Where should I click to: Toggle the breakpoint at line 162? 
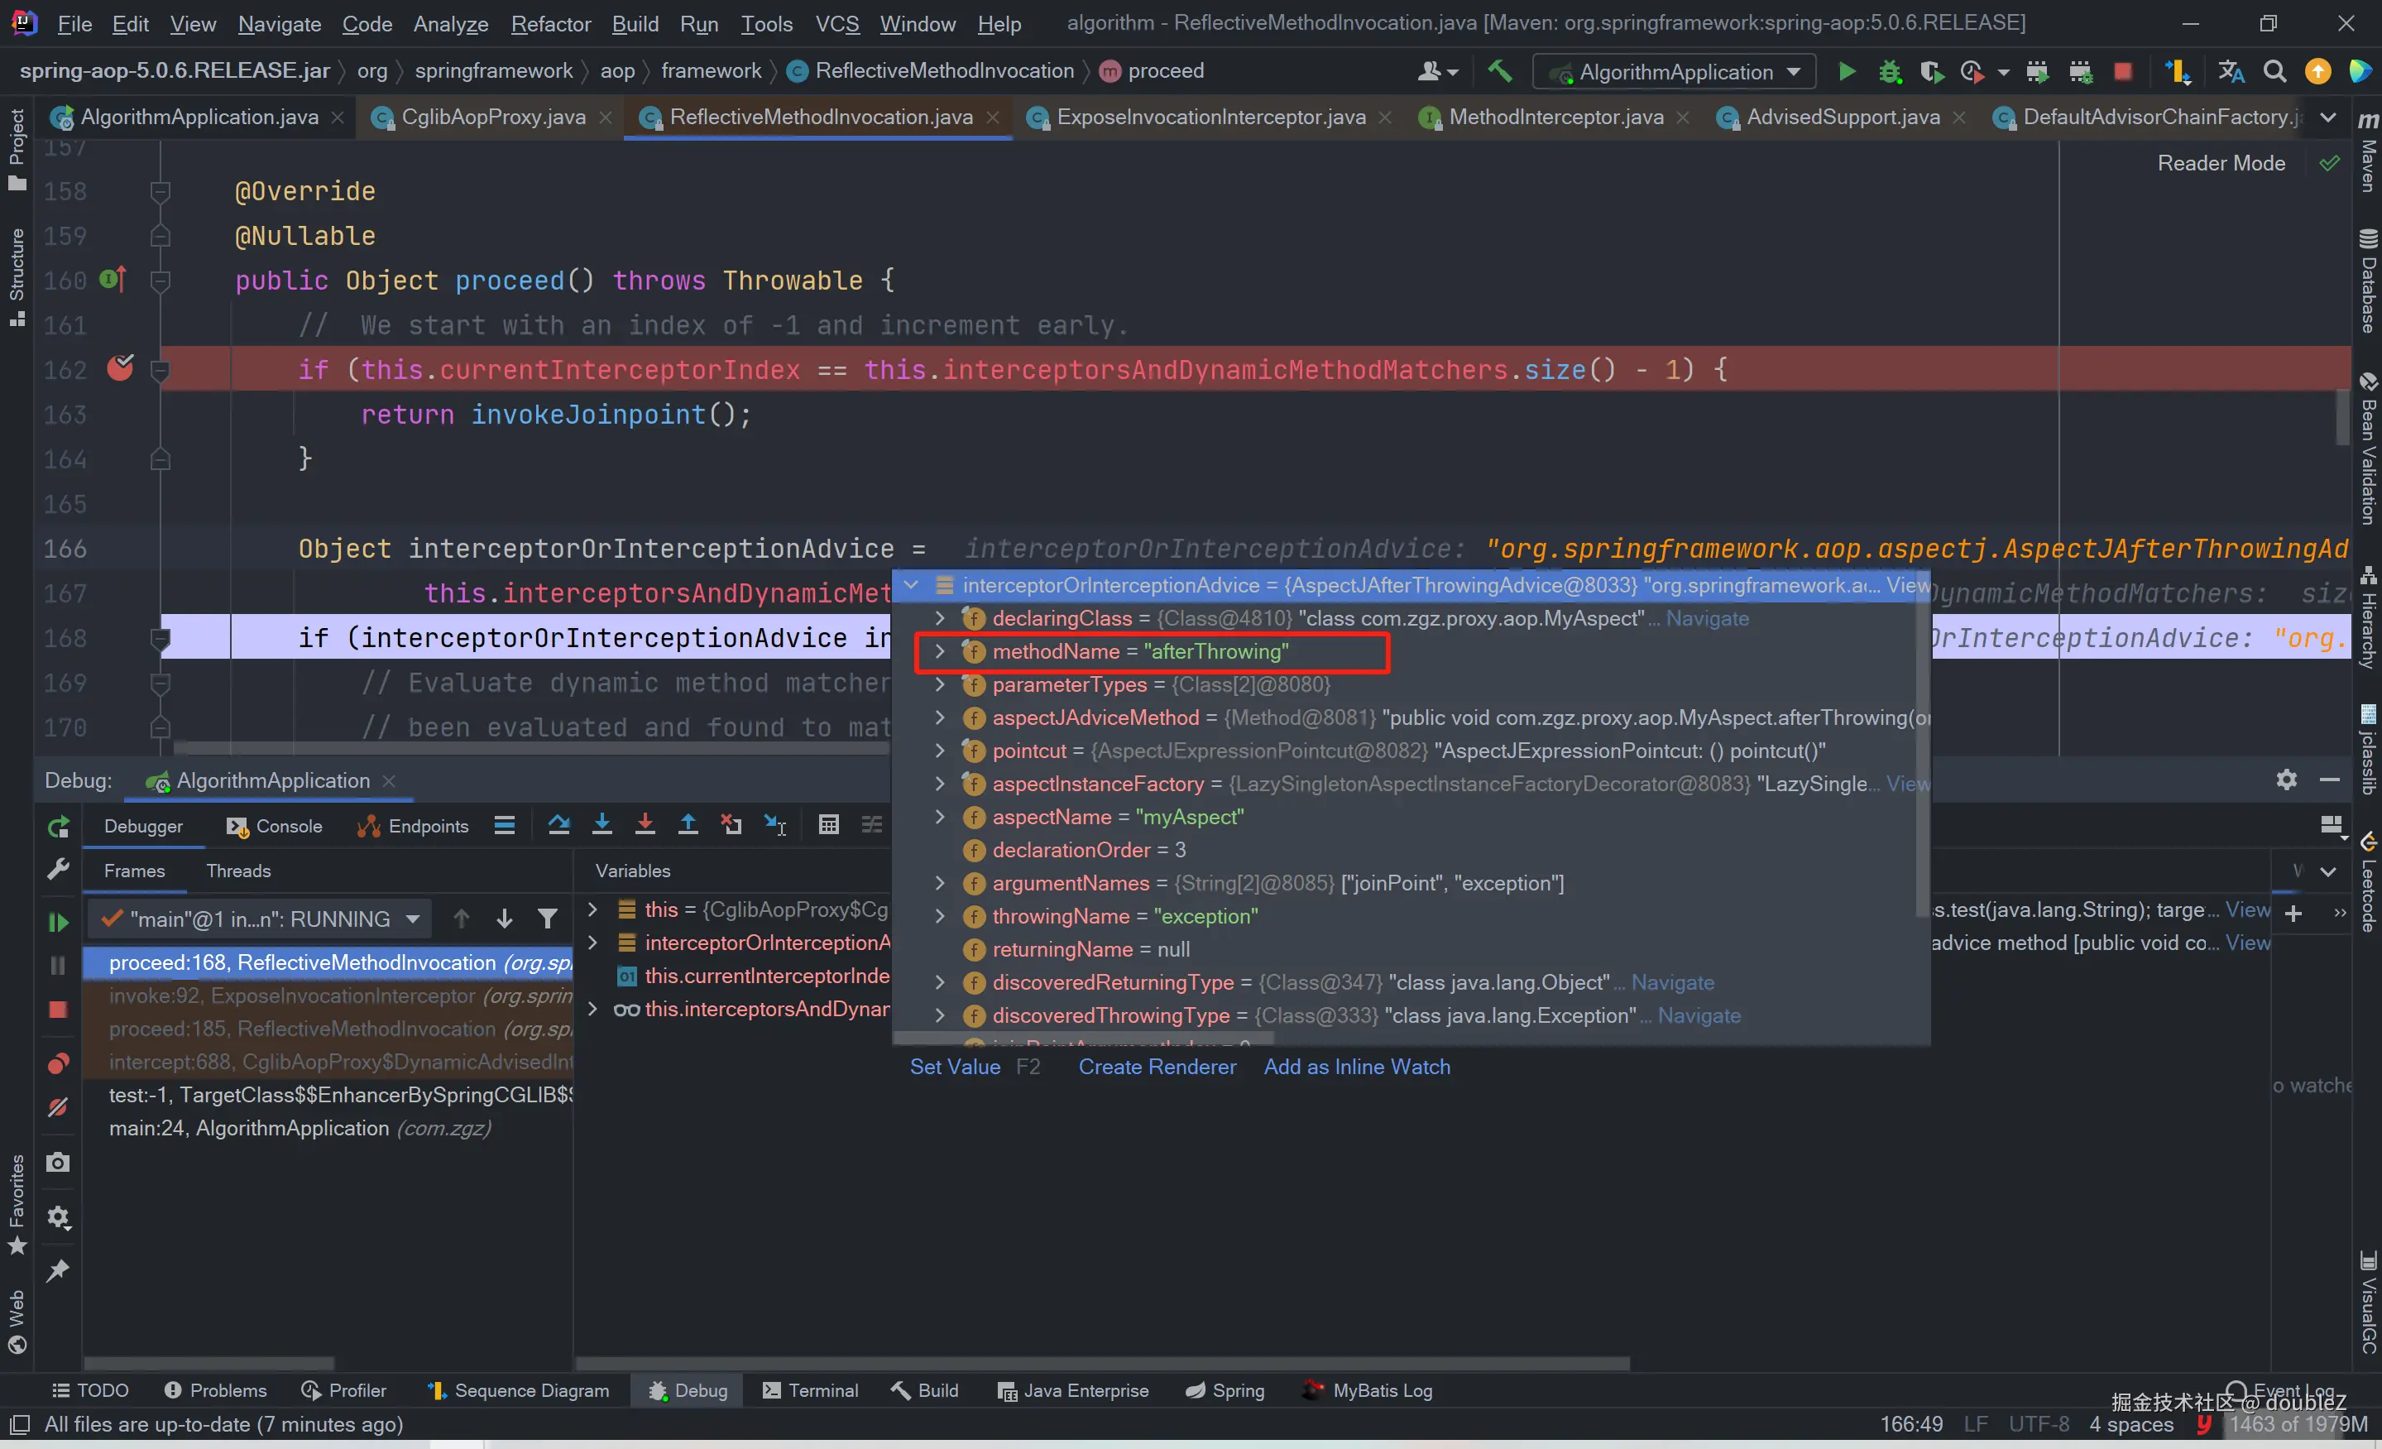click(x=120, y=368)
